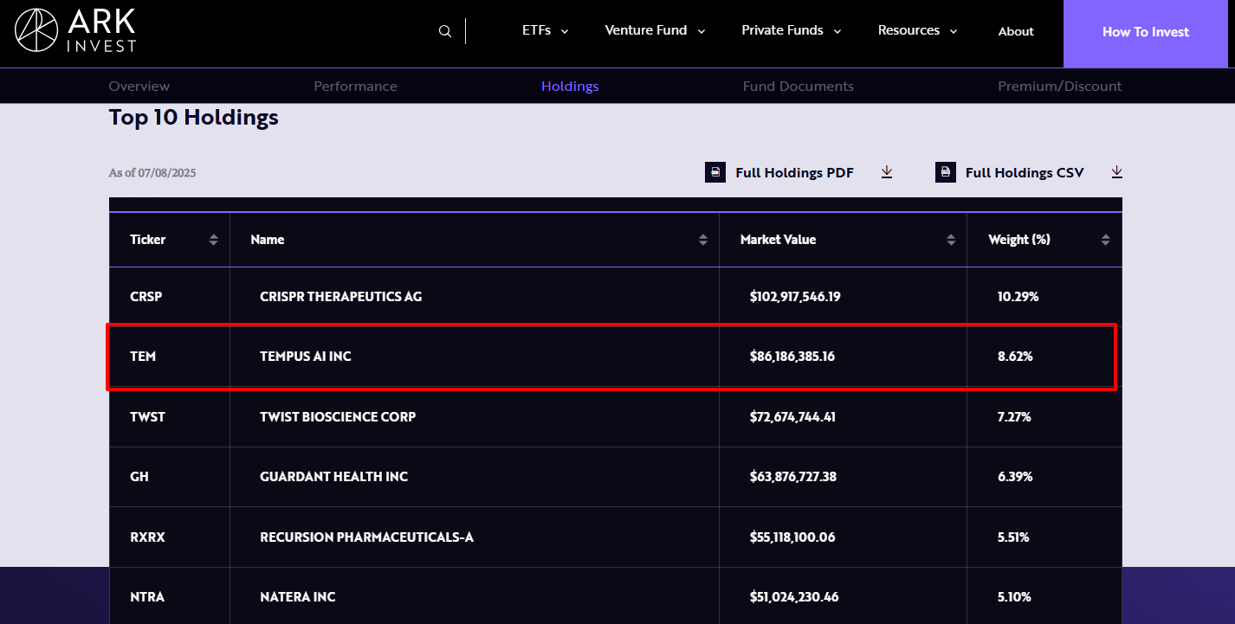
Task: Click market value $86,186,385.16
Action: point(792,357)
